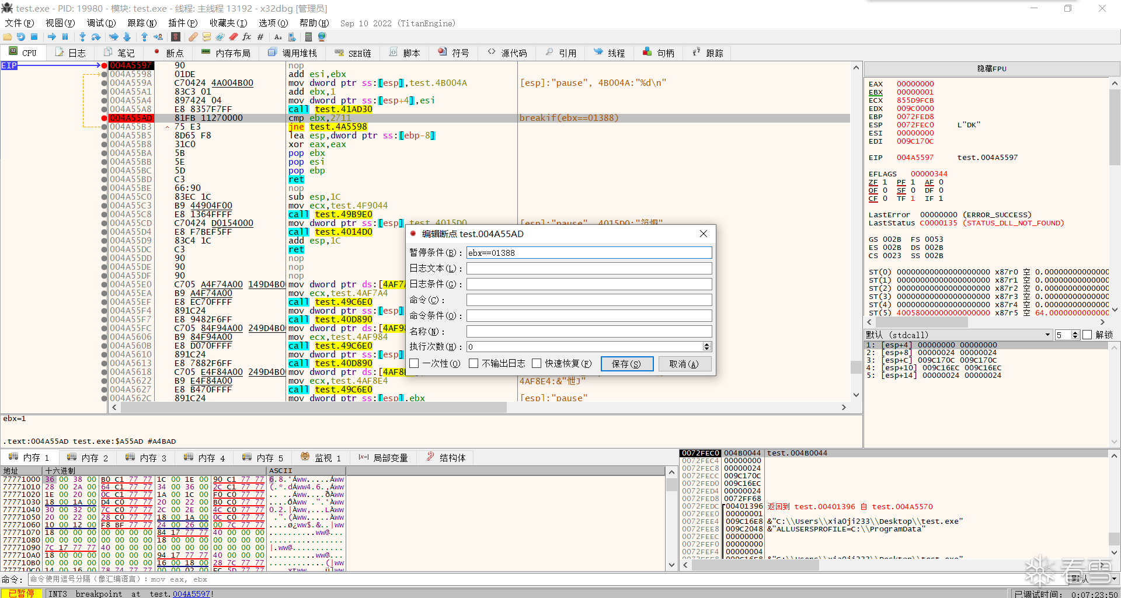Open the comments speech-bubble icon
This screenshot has width=1121, height=598.
(x=206, y=37)
